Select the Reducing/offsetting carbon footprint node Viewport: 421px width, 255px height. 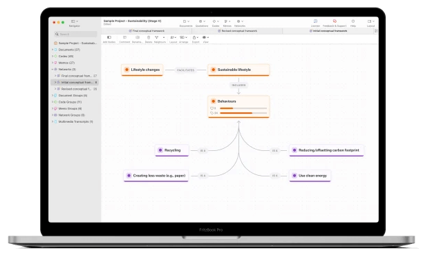(326, 150)
